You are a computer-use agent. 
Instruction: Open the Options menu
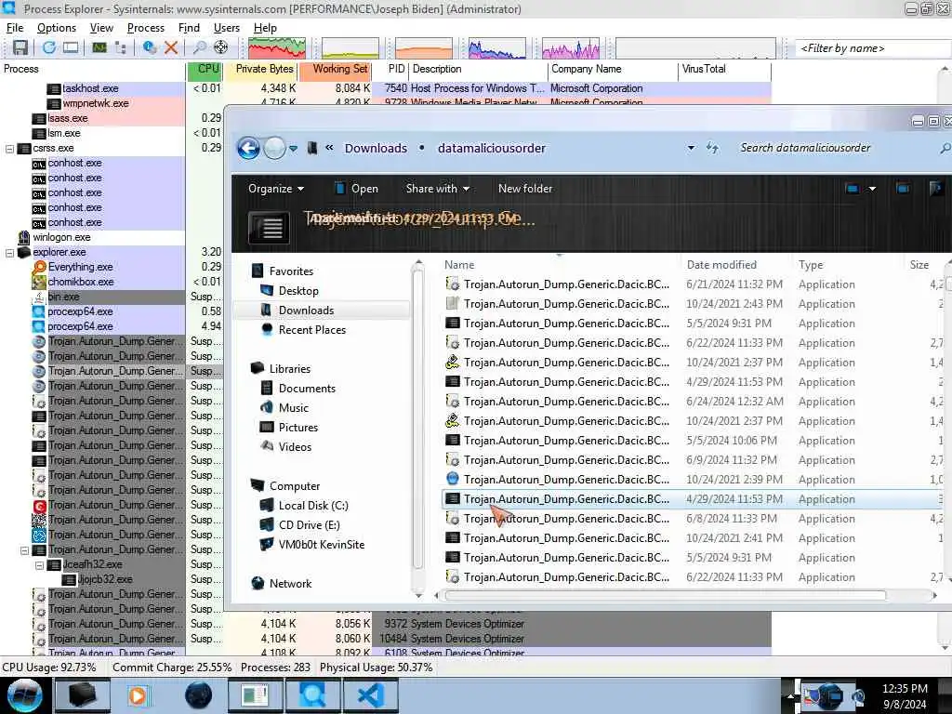57,28
